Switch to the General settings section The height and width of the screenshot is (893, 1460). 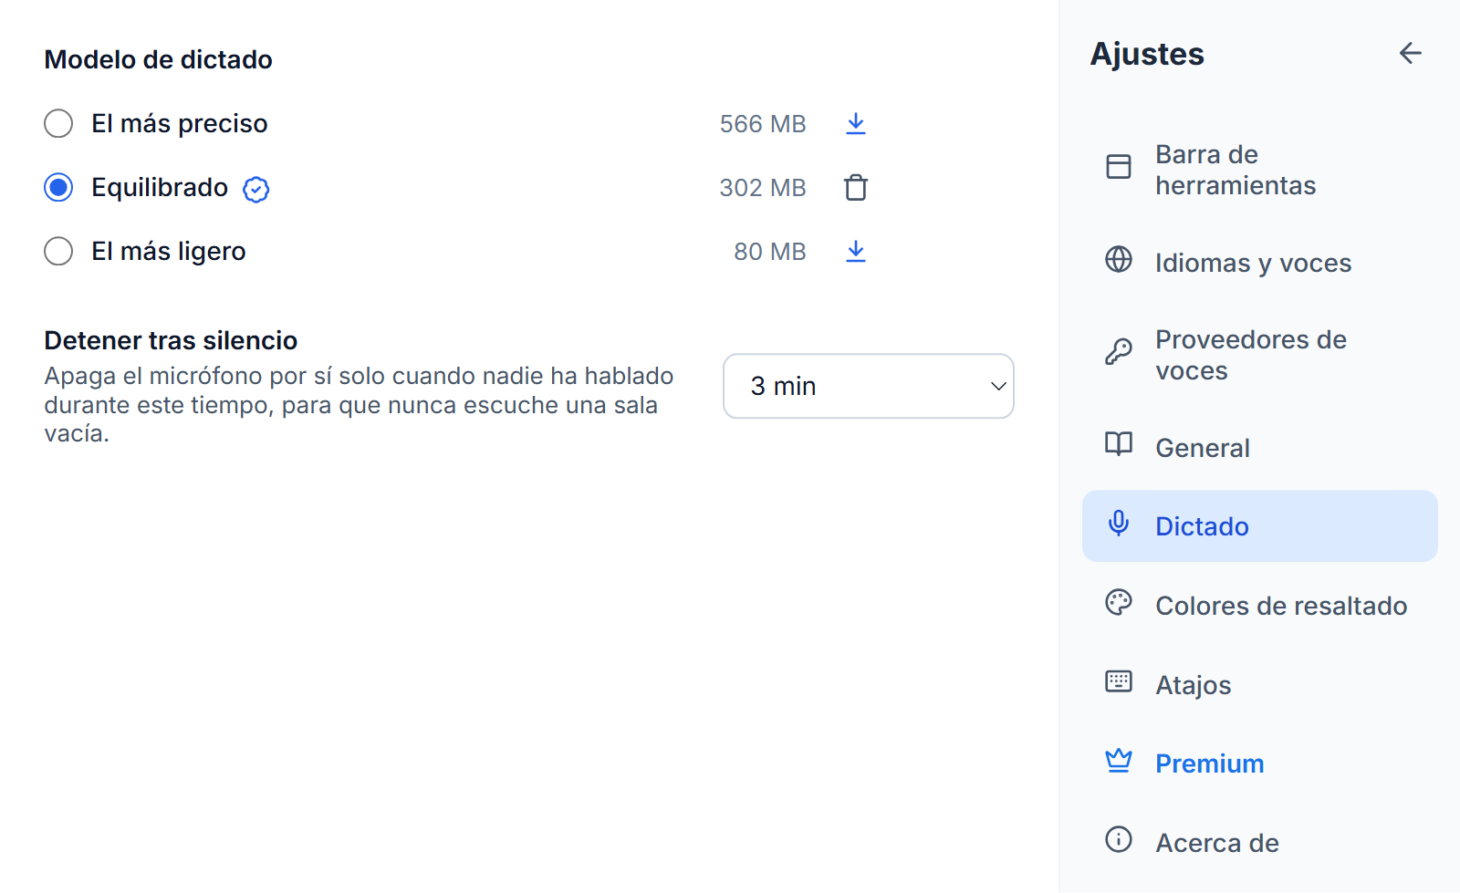(1260, 448)
